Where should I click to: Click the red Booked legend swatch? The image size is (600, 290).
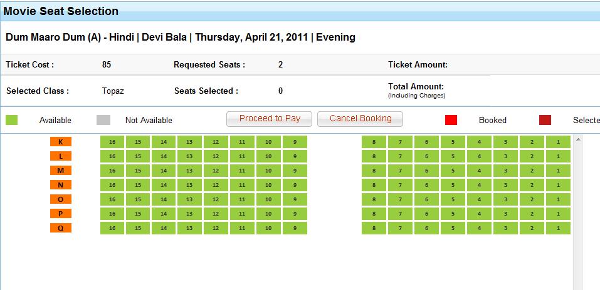pyautogui.click(x=451, y=120)
